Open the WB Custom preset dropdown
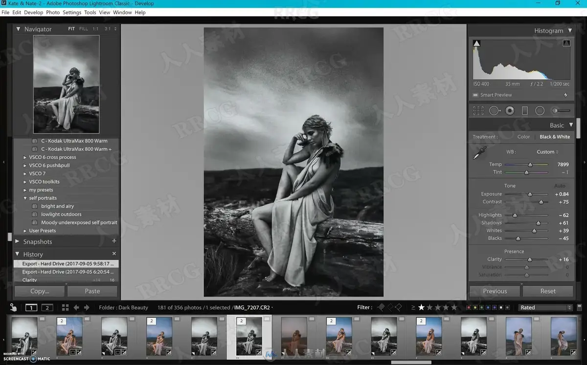The image size is (587, 365). click(x=547, y=152)
